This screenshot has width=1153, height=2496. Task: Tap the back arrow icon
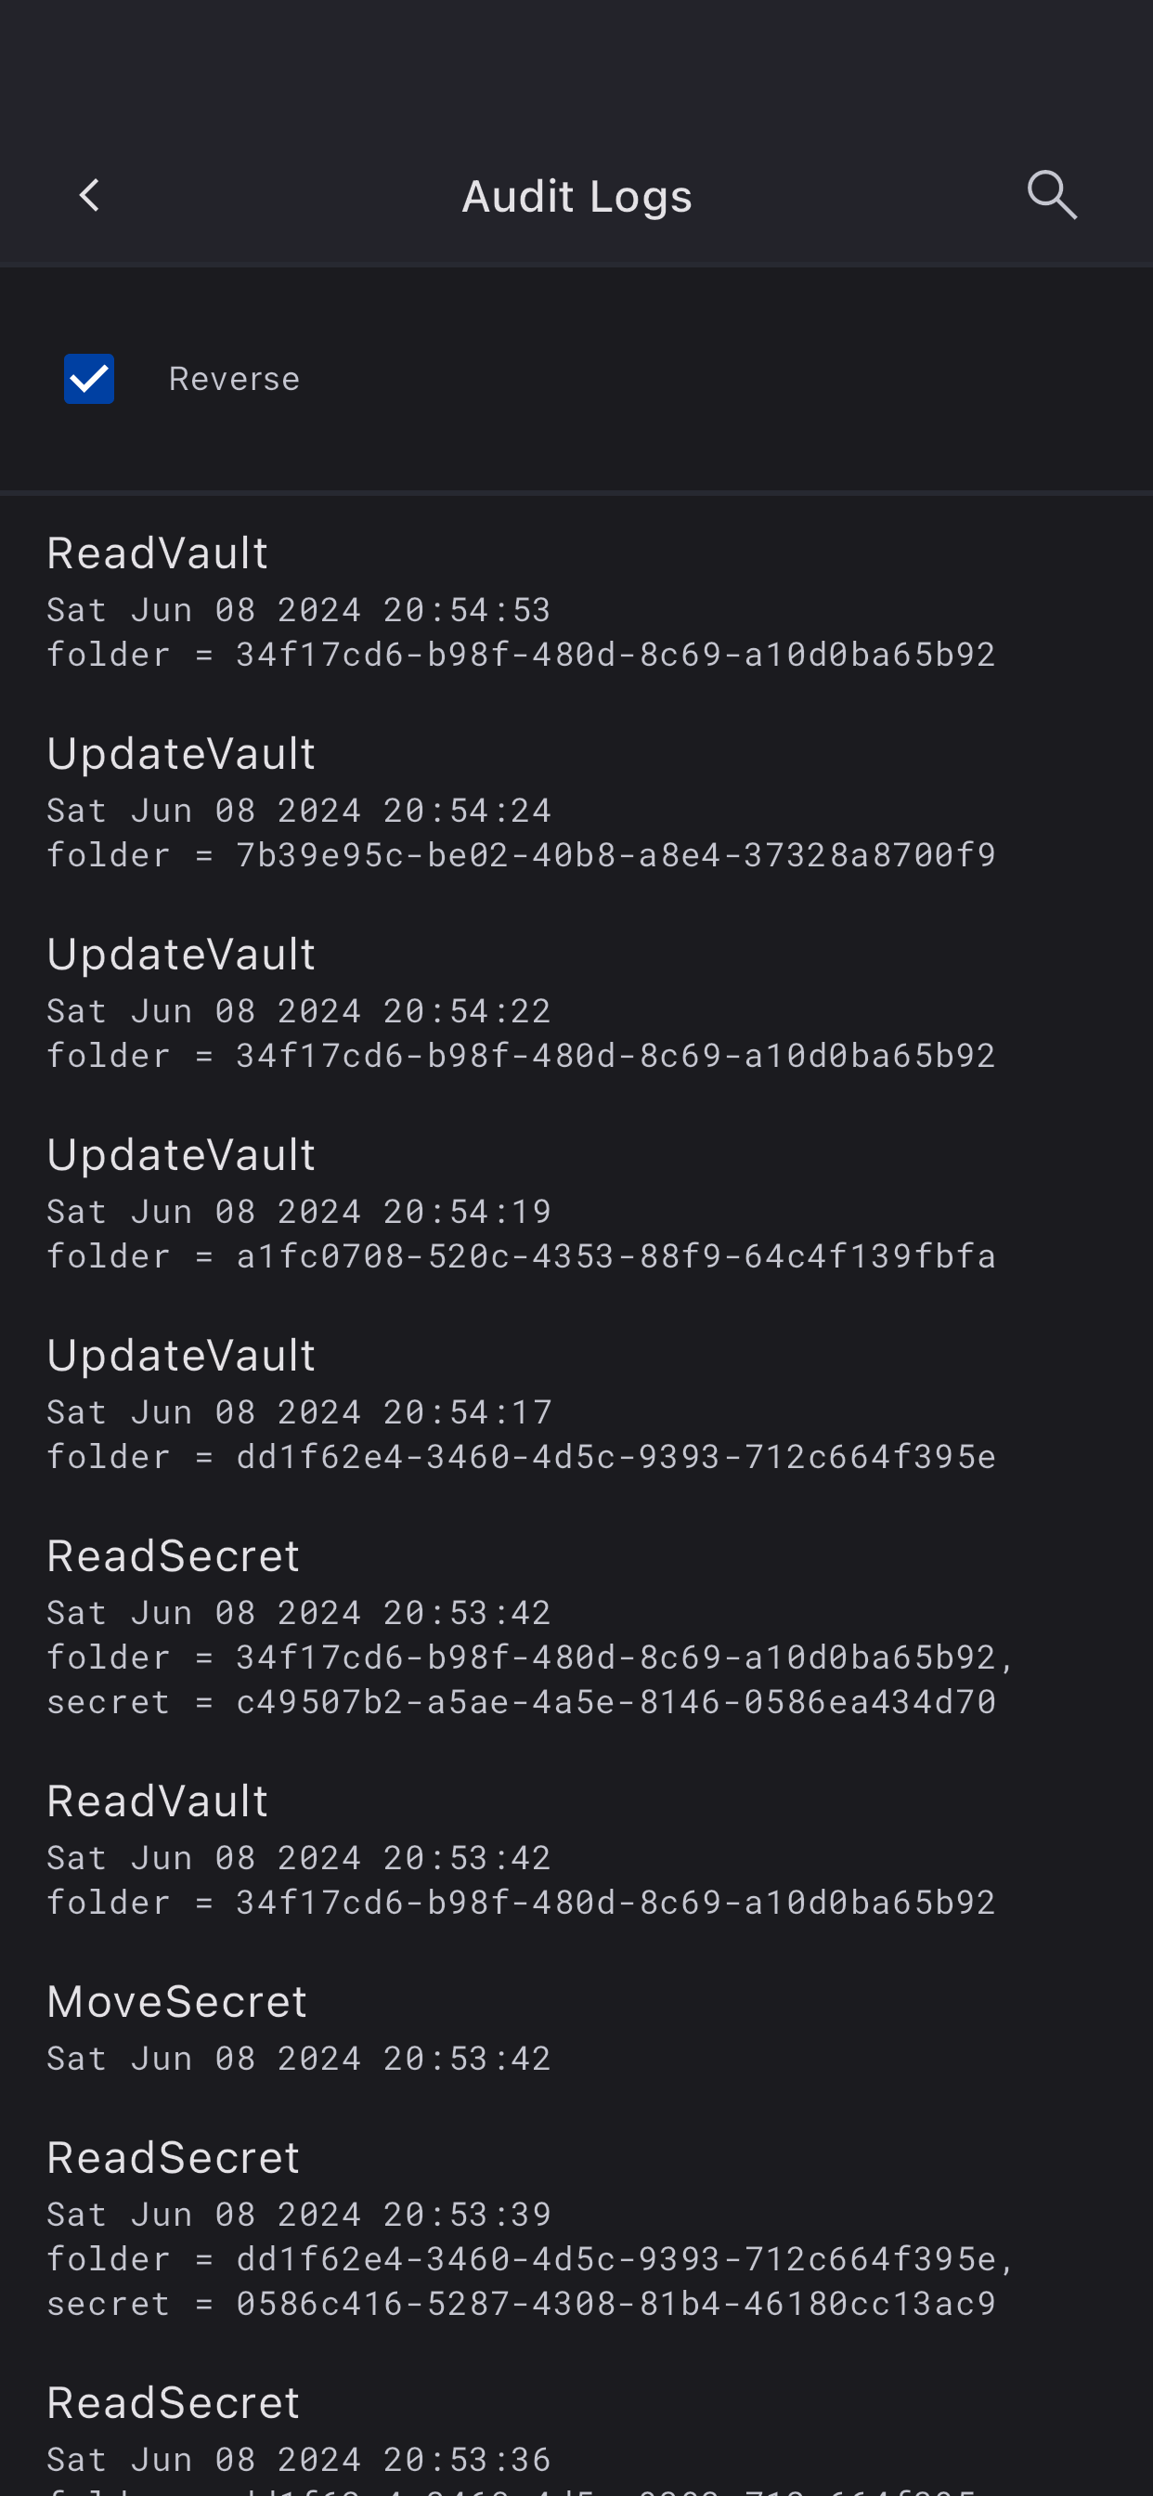click(x=89, y=196)
